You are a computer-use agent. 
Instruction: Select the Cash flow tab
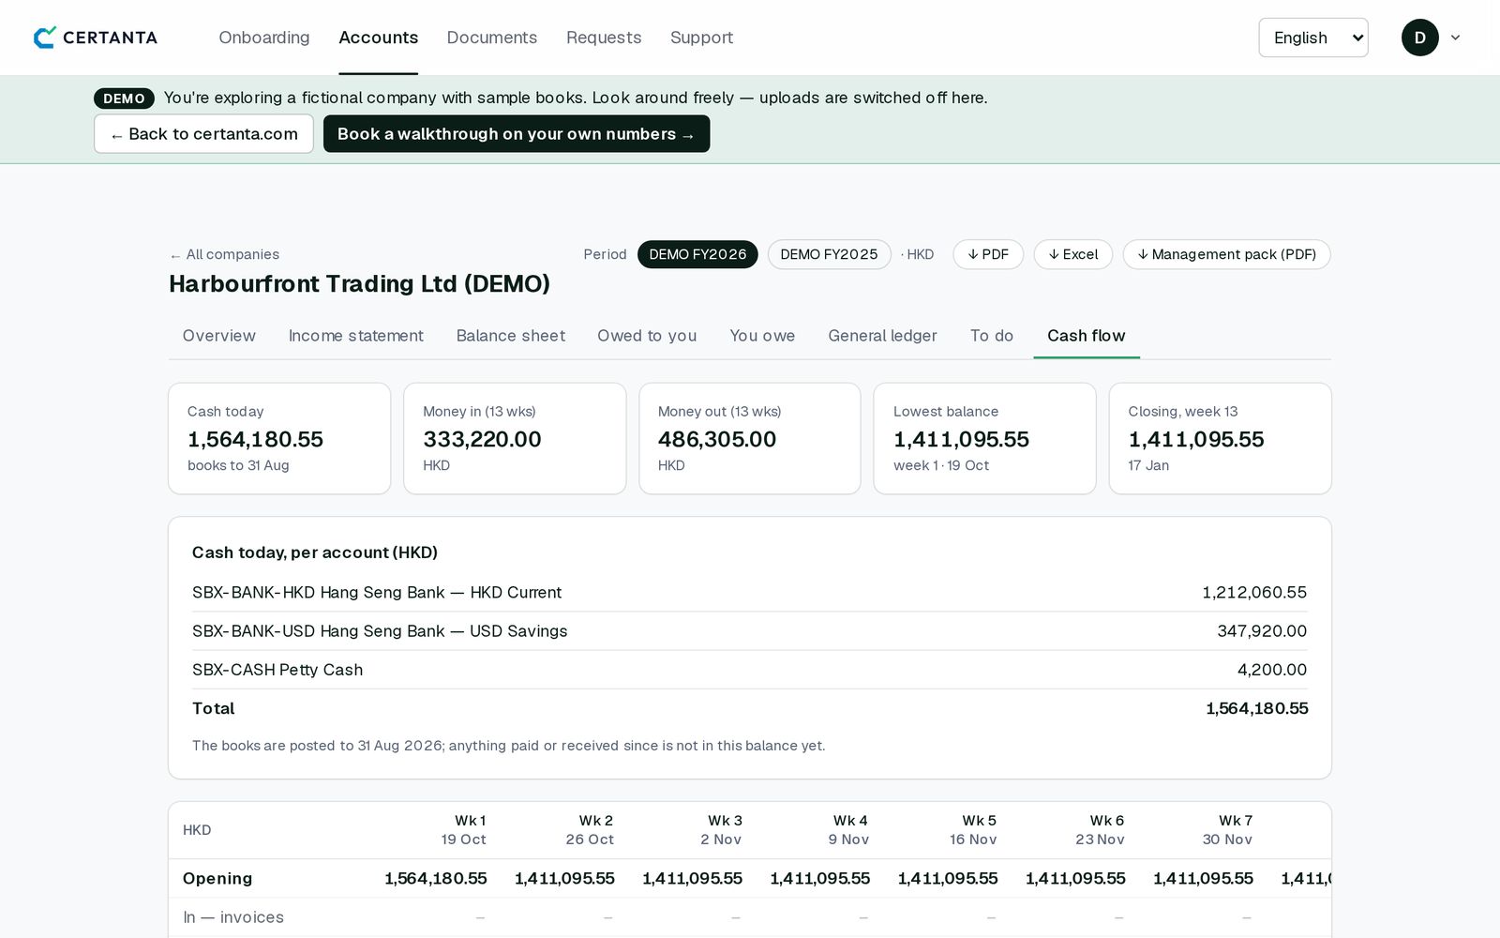tap(1087, 336)
